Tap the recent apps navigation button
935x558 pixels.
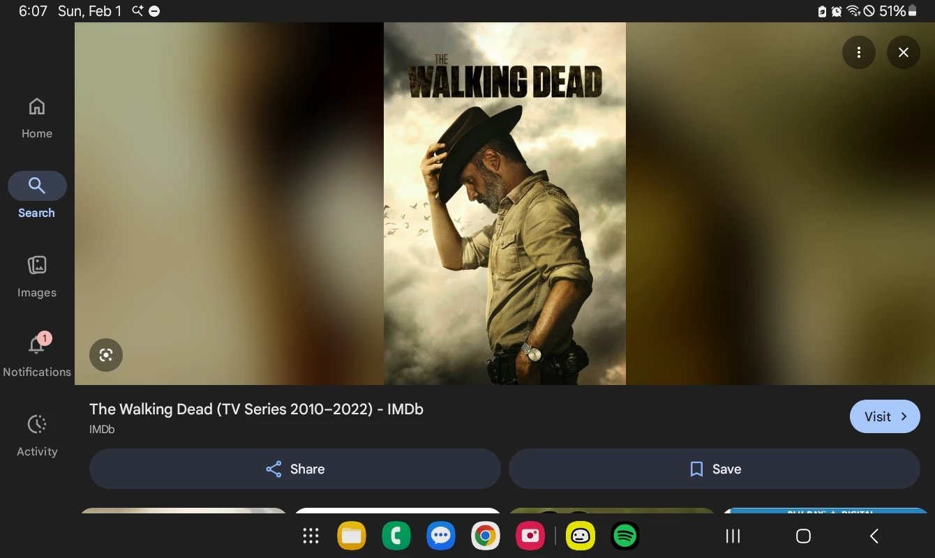733,536
